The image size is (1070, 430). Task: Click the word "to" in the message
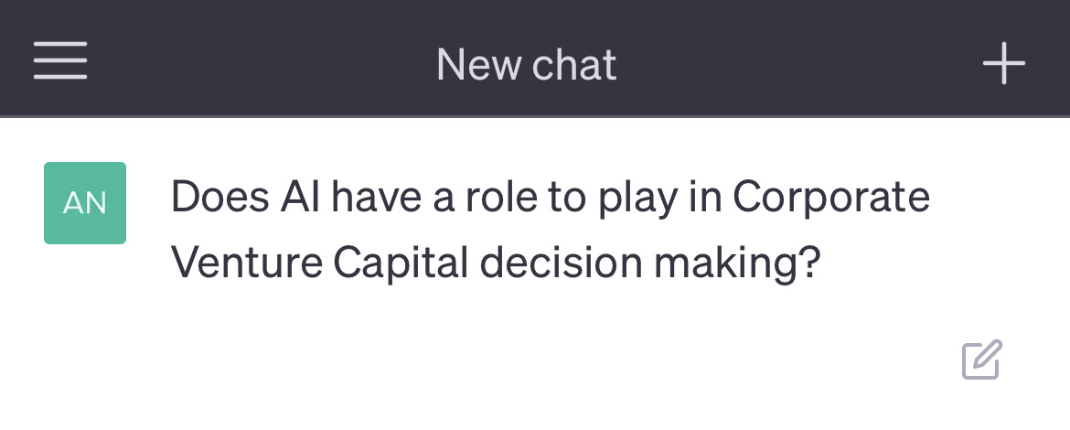point(568,198)
